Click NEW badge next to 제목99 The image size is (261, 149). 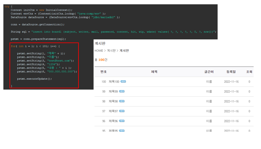coord(122,91)
